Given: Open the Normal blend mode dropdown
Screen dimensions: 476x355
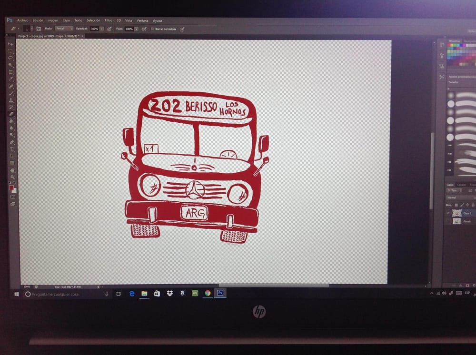Looking at the screenshot, I should (461, 197).
